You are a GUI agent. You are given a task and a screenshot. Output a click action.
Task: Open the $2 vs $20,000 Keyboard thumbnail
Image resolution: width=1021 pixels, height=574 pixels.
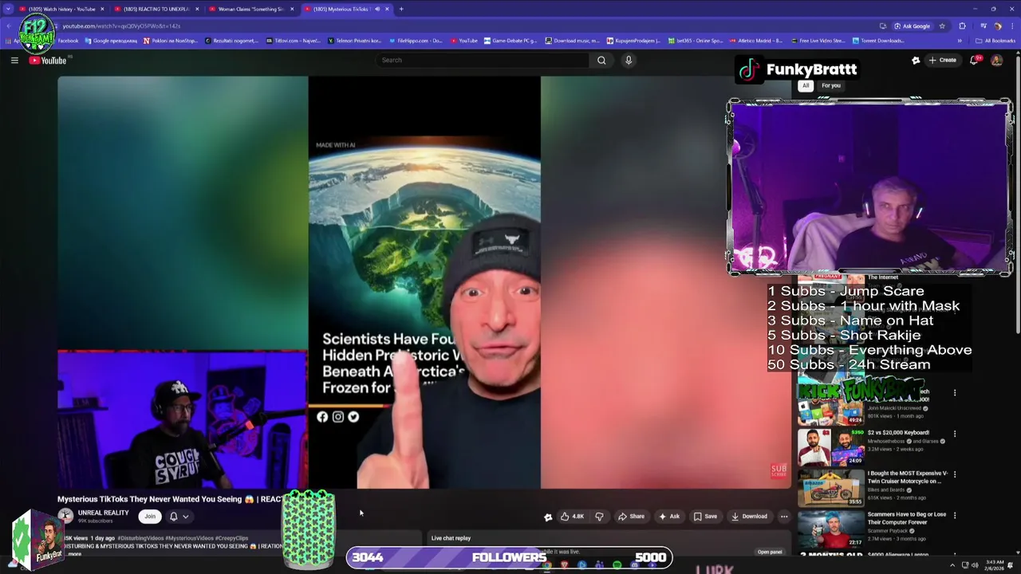(831, 448)
